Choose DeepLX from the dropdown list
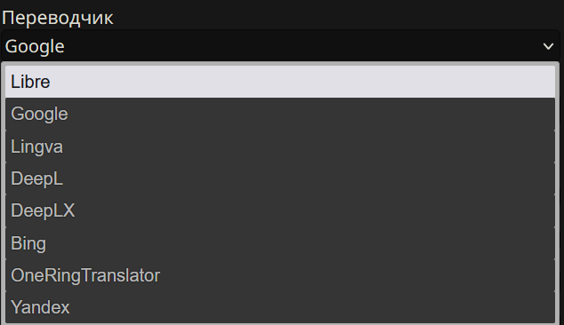 280,210
